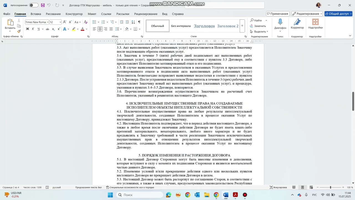
Task: Expand the numbering list dropdown arrow
Action: [x=107, y=22]
